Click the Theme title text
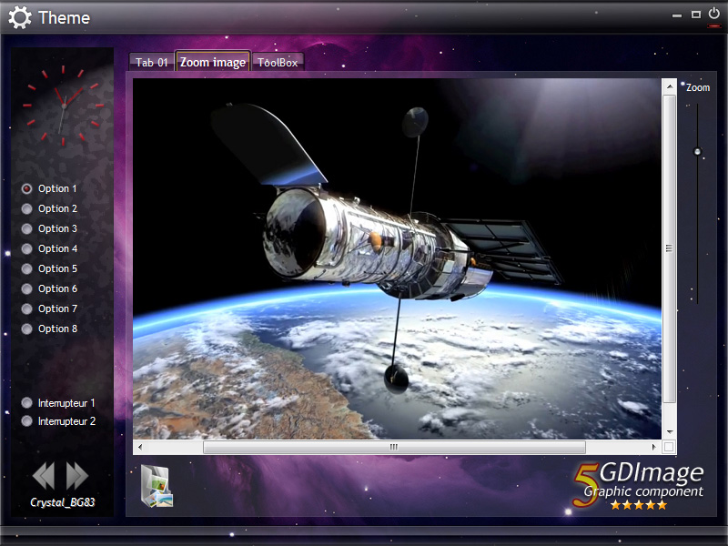This screenshot has height=546, width=728. 64,17
